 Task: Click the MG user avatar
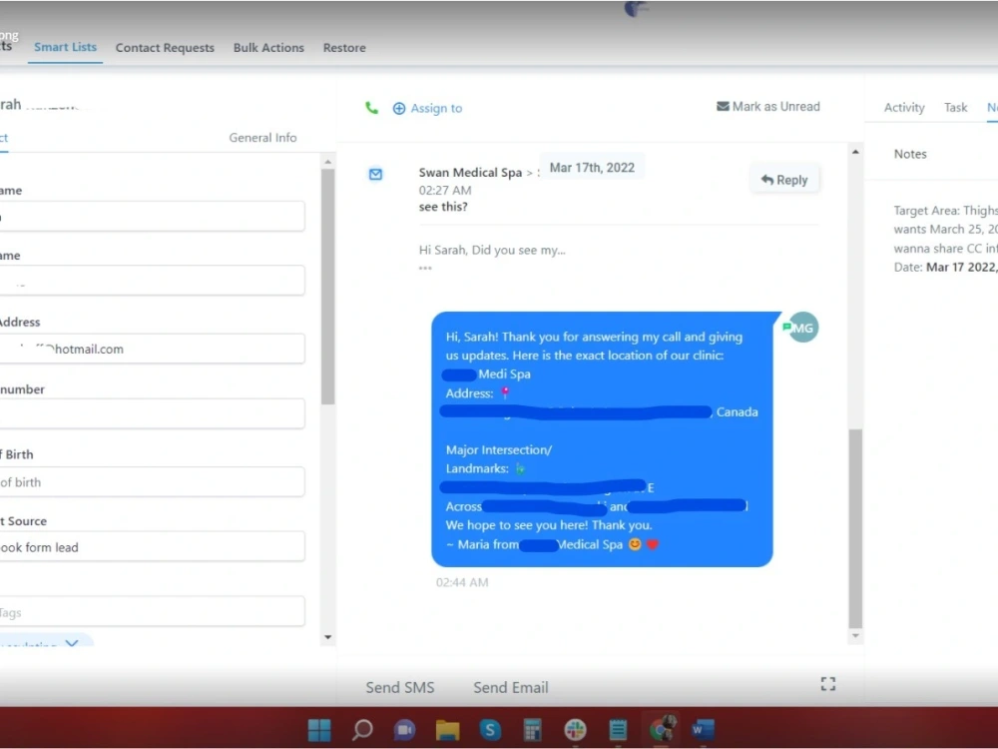803,328
